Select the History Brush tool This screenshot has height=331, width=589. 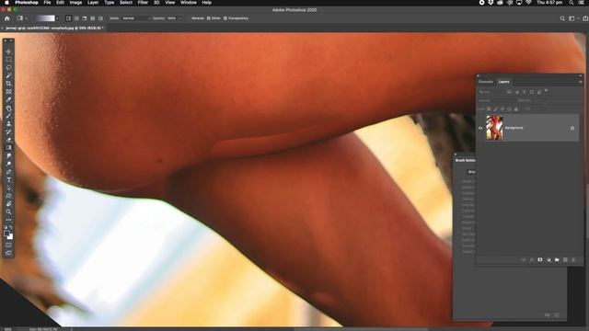click(x=8, y=131)
